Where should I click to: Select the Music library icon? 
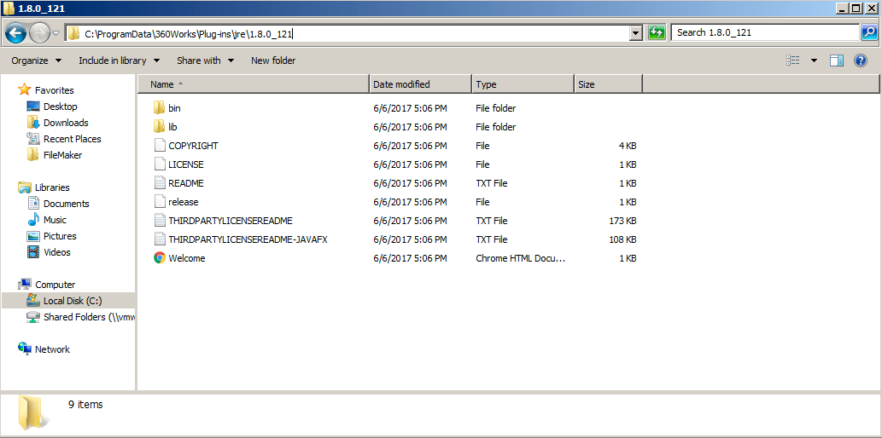[34, 220]
